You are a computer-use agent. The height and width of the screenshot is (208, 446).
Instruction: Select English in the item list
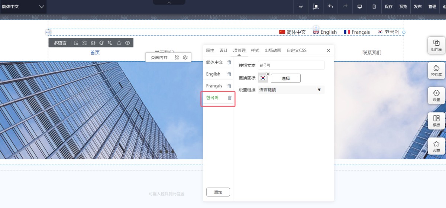pyautogui.click(x=213, y=74)
